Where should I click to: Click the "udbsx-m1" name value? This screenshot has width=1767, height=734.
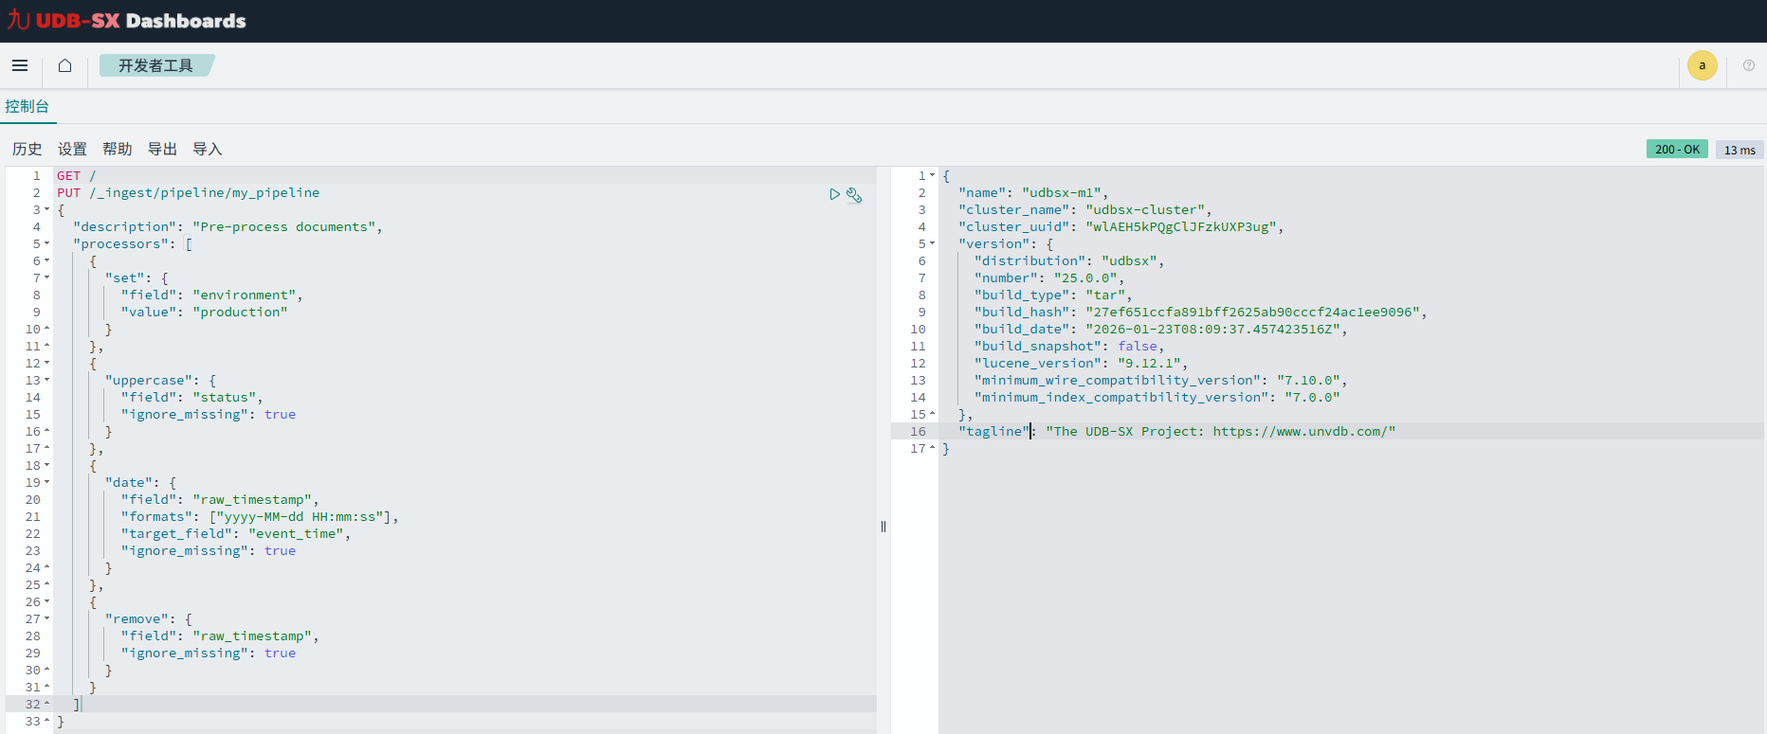pos(1061,193)
